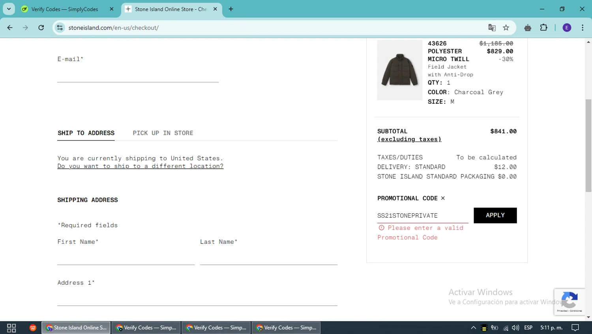
Task: Open the notification center icon
Action: [x=575, y=328]
